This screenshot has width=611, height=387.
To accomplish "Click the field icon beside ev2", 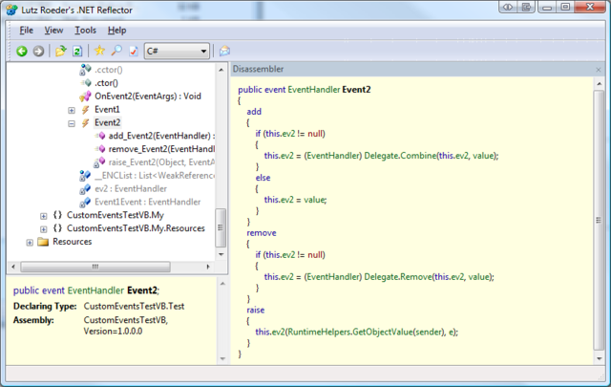I will point(85,189).
